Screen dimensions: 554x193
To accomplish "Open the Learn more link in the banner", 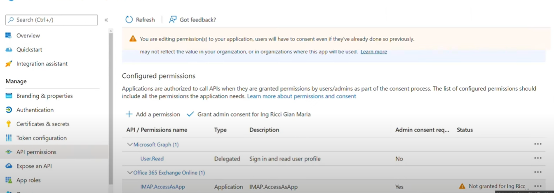I will tap(374, 51).
